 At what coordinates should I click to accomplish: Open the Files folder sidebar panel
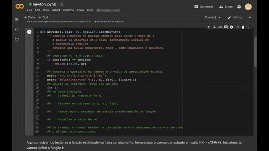click(17, 39)
